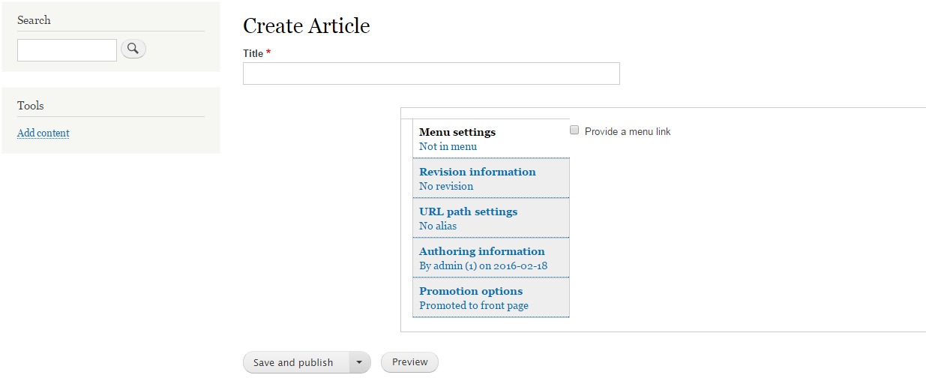
Task: Click the 'Not in menu' summary text
Action: (448, 146)
